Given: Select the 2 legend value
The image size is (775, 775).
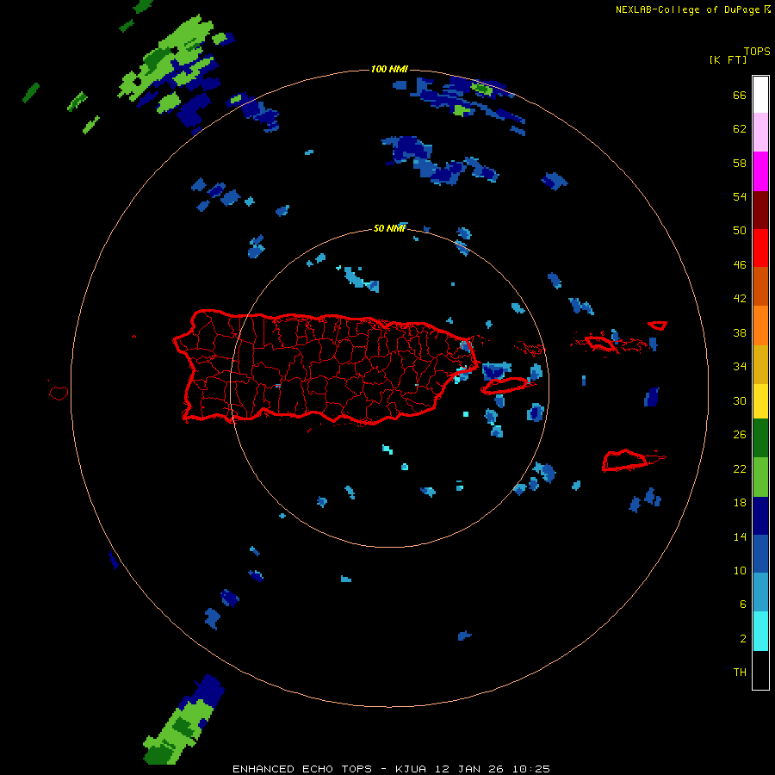Looking at the screenshot, I should coord(743,639).
